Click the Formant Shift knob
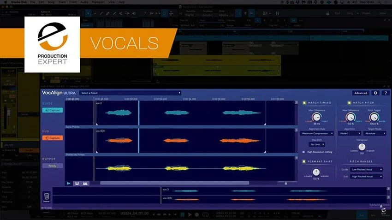 tap(316, 172)
